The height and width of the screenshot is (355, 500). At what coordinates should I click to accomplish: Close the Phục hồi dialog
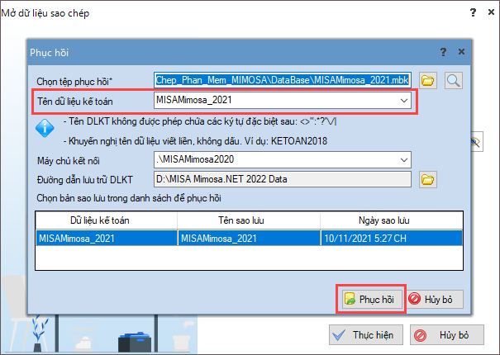coord(461,52)
